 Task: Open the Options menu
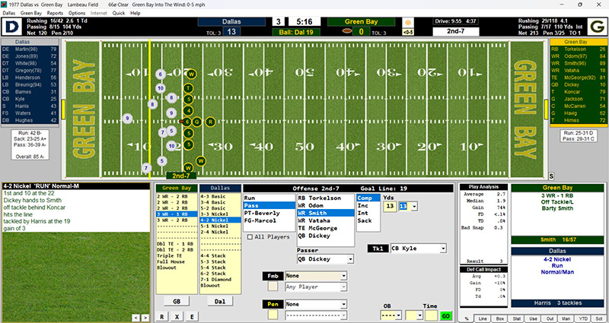point(77,13)
